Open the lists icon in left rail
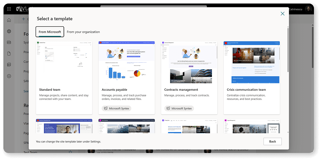 point(9,65)
